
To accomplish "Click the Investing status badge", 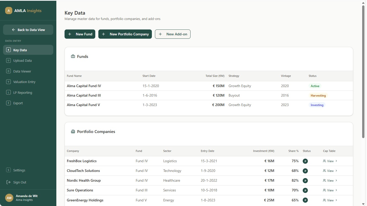I will pos(317,105).
